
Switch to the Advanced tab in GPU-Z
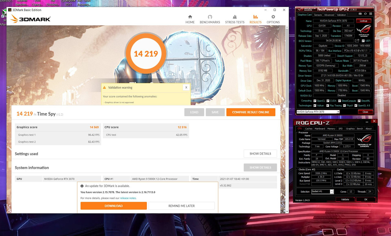[329, 15]
